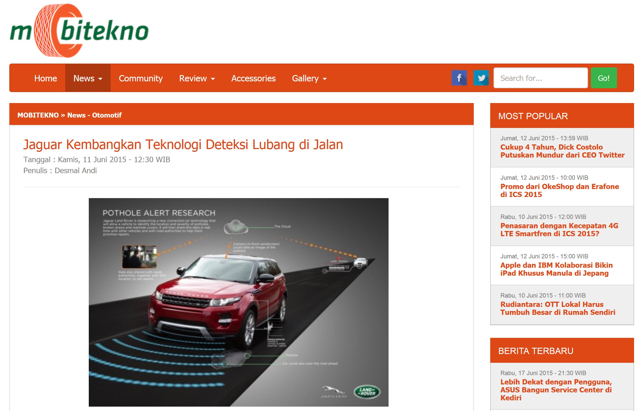Click the MOST POPULAR section header
639x411 pixels.
562,116
